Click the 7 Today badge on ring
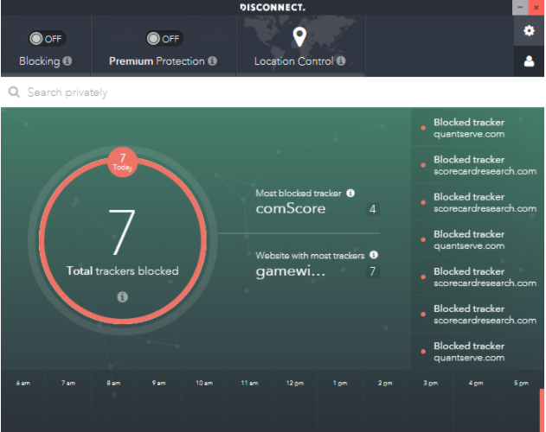Viewport: 546px width, 432px height. (x=122, y=162)
